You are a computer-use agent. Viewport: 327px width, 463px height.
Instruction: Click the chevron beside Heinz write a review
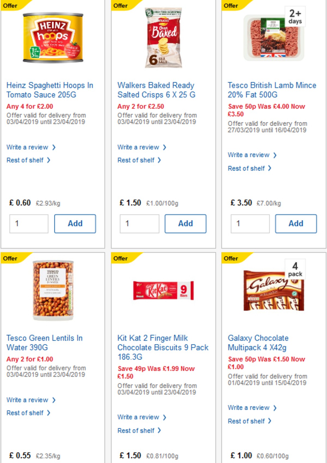pyautogui.click(x=54, y=147)
